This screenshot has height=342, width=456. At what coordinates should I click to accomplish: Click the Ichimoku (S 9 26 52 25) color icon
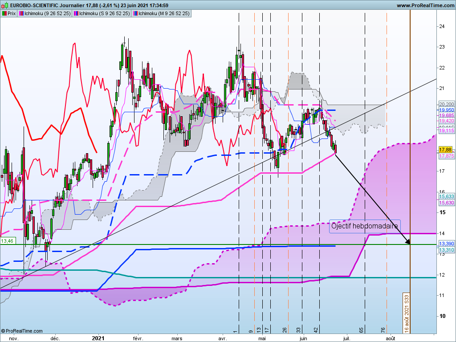76,13
